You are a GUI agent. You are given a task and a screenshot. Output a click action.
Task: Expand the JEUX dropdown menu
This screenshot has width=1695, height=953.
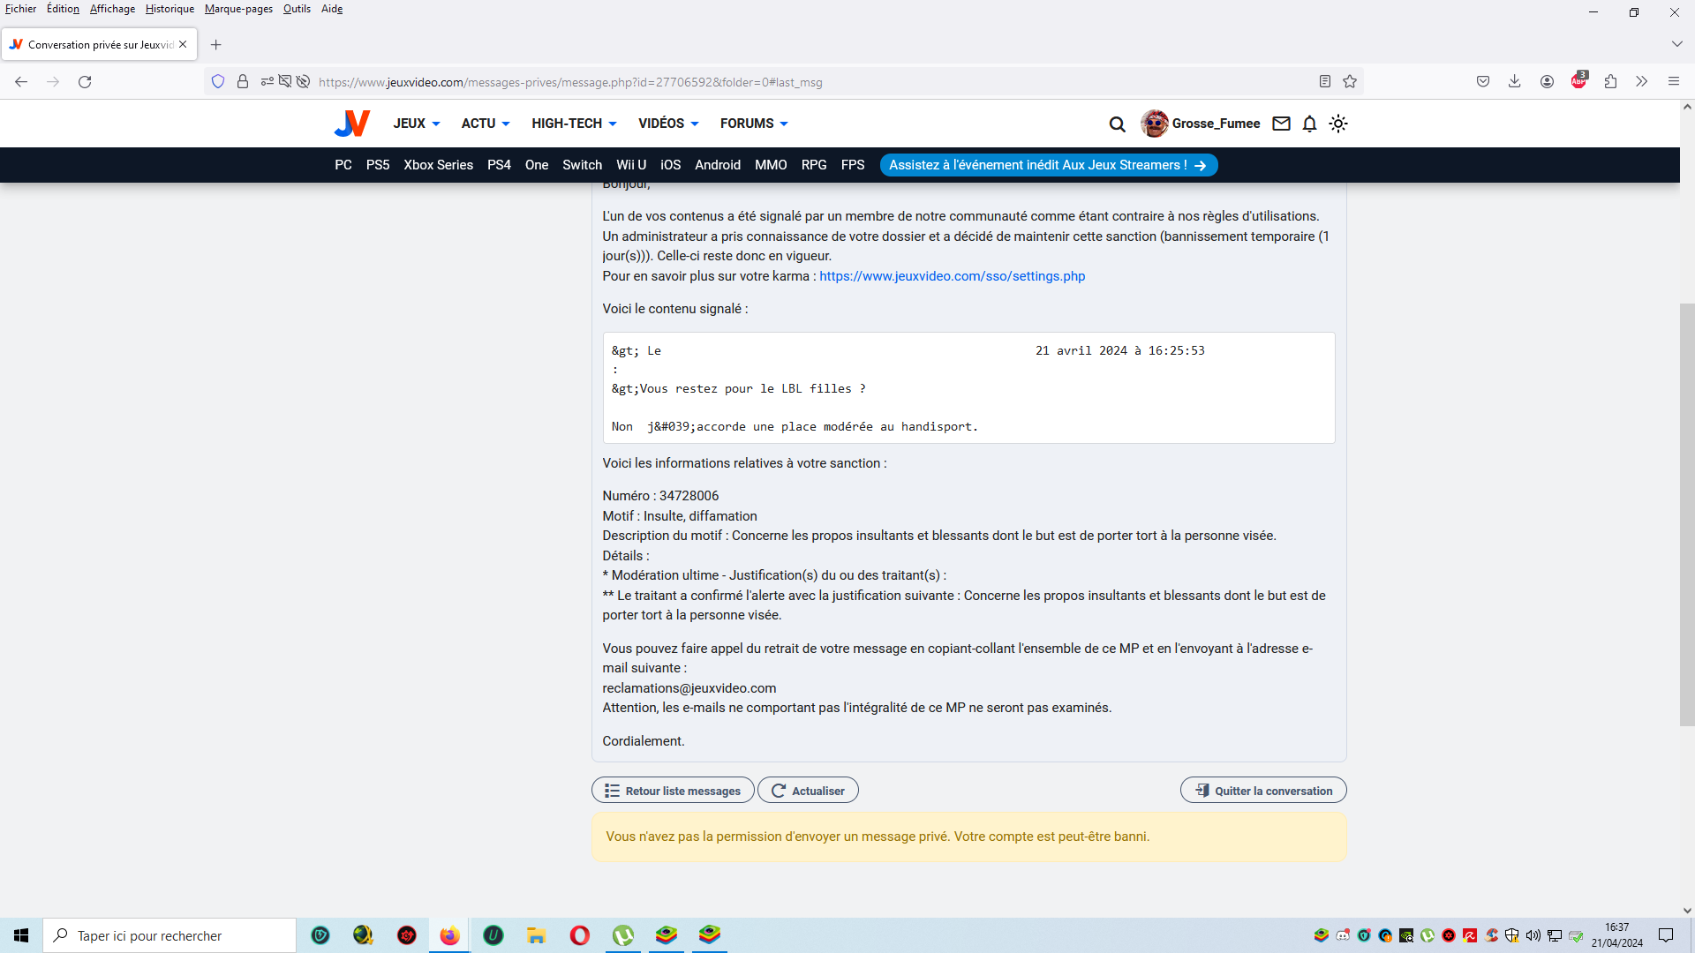point(416,124)
